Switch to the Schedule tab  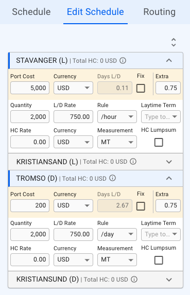coord(31,12)
